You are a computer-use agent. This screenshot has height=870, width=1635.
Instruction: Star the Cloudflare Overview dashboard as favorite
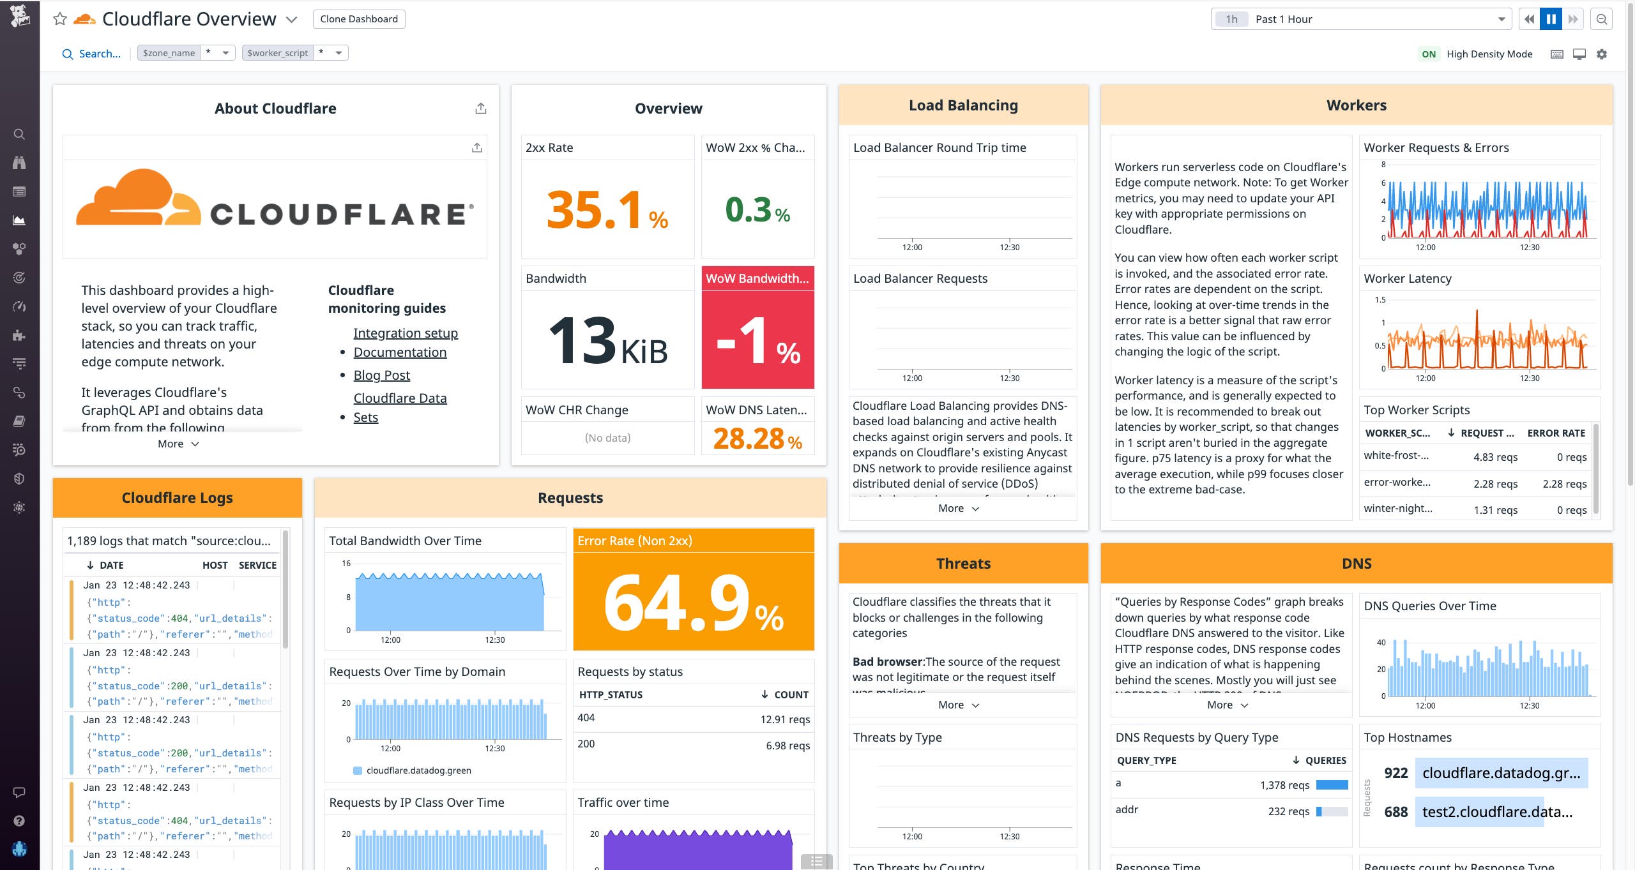[61, 19]
